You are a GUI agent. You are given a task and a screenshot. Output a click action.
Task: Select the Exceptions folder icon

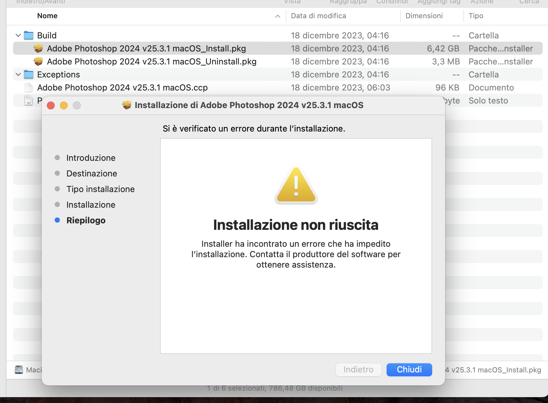point(29,75)
